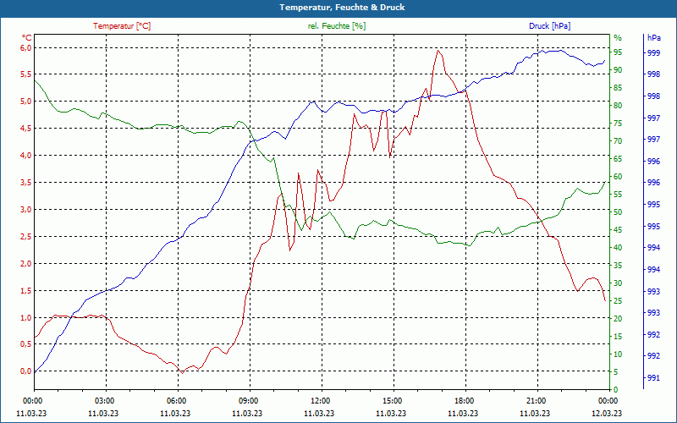
Task: Click the '03:00' time axis label
Action: [x=105, y=400]
